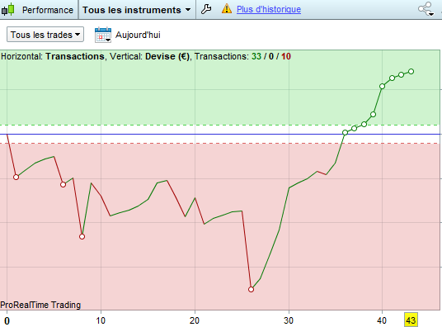The width and height of the screenshot is (442, 327).
Task: Open the Tous les trades dropdown
Action: coord(45,35)
